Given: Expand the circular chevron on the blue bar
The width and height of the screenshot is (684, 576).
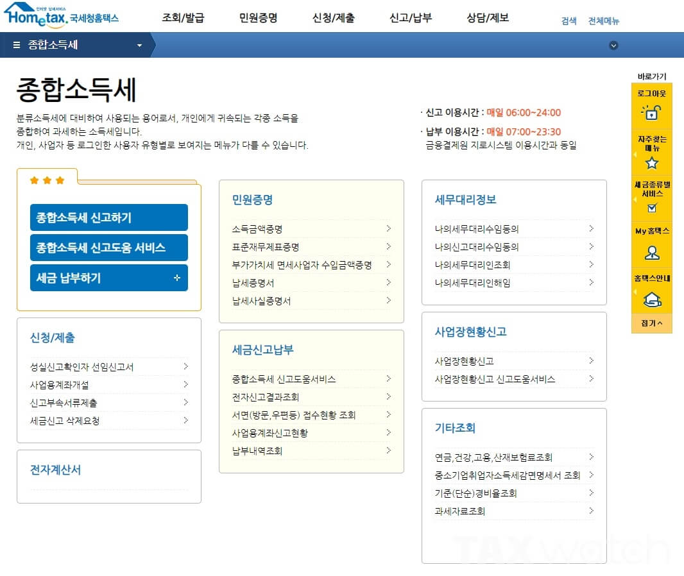Looking at the screenshot, I should (613, 45).
